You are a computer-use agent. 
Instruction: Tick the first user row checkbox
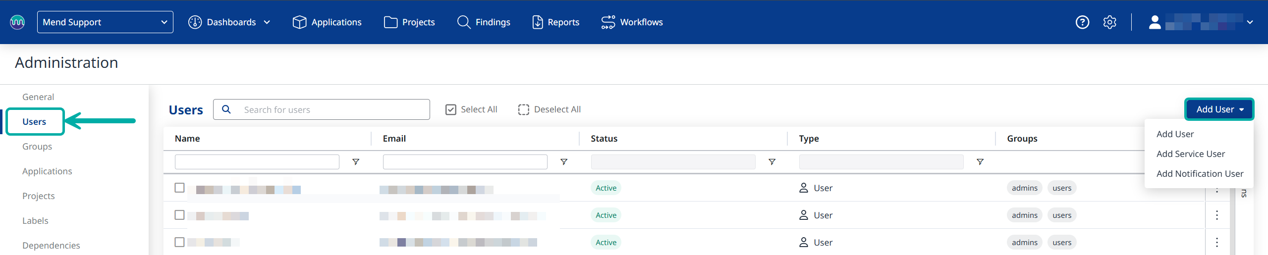tap(179, 188)
